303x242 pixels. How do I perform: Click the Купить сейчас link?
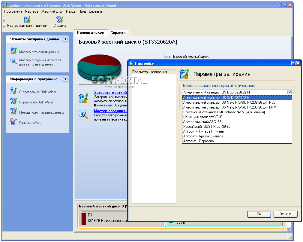[30, 123]
